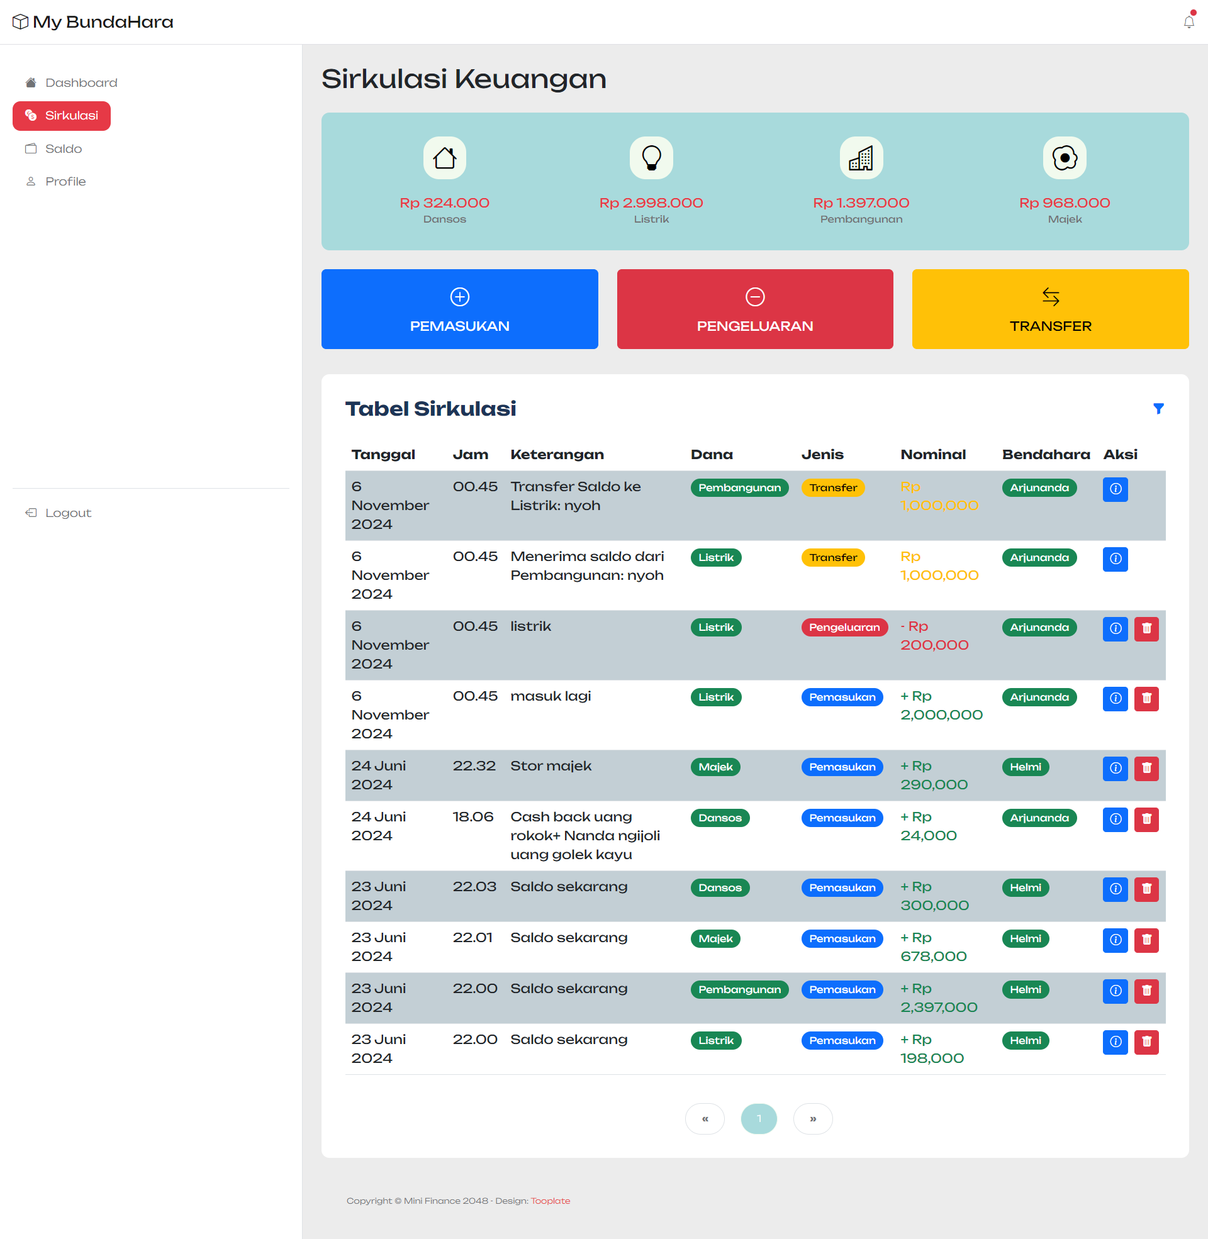Image resolution: width=1208 pixels, height=1239 pixels.
Task: View info for 'masuk lagi' entry
Action: (x=1115, y=699)
